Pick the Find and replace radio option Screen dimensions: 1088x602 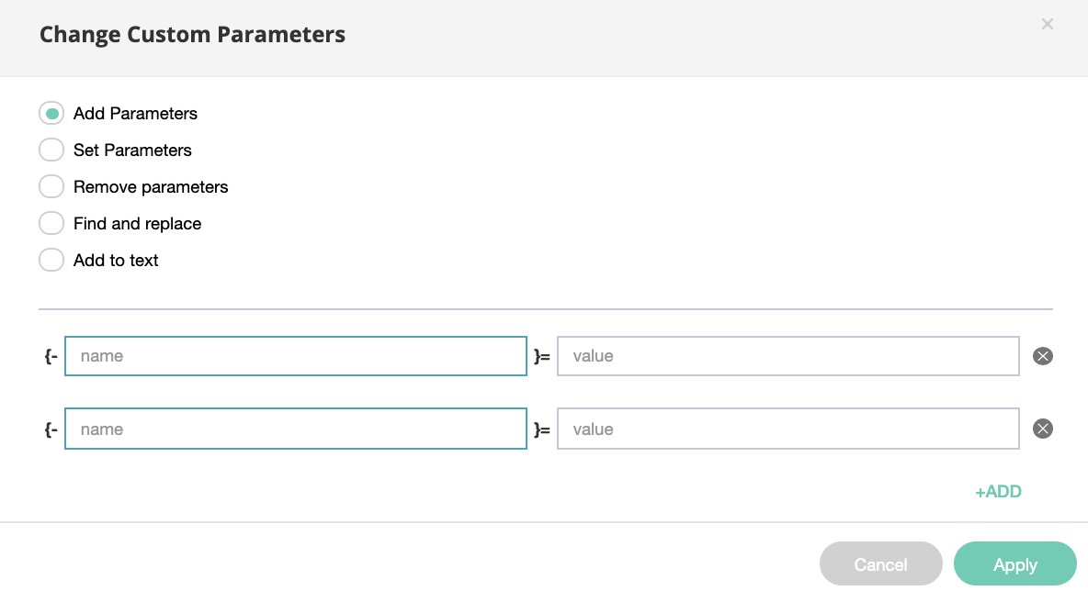(51, 224)
